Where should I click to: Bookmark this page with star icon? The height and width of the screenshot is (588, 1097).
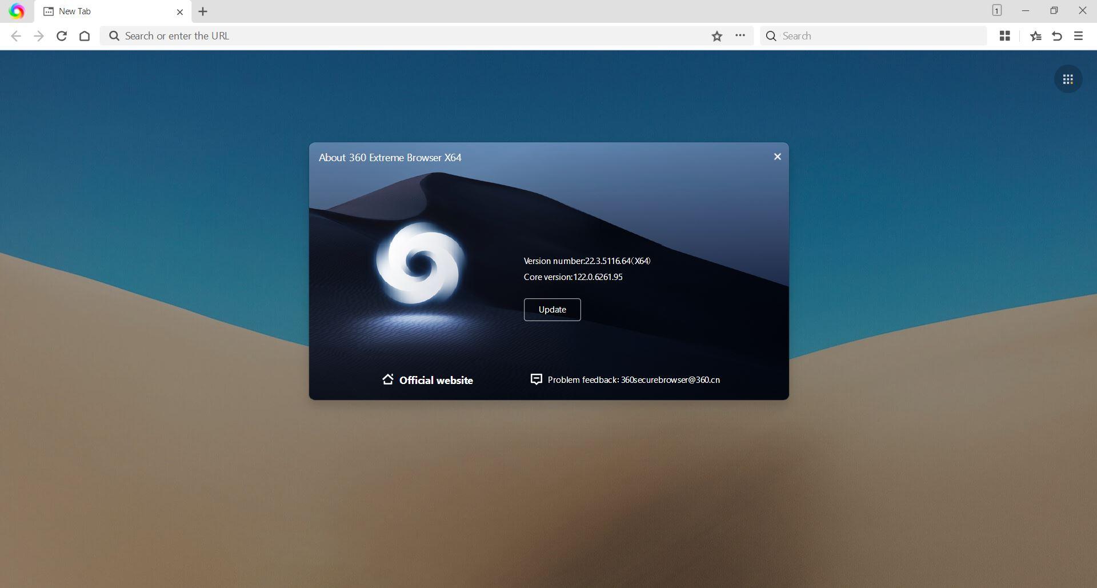(x=716, y=36)
